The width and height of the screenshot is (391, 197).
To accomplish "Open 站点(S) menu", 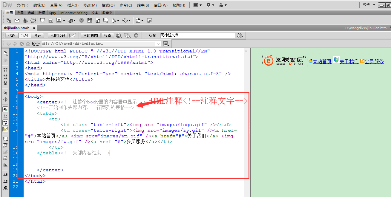I will (143, 5).
